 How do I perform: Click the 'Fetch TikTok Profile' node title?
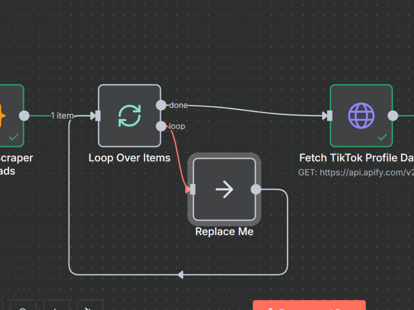(x=356, y=158)
